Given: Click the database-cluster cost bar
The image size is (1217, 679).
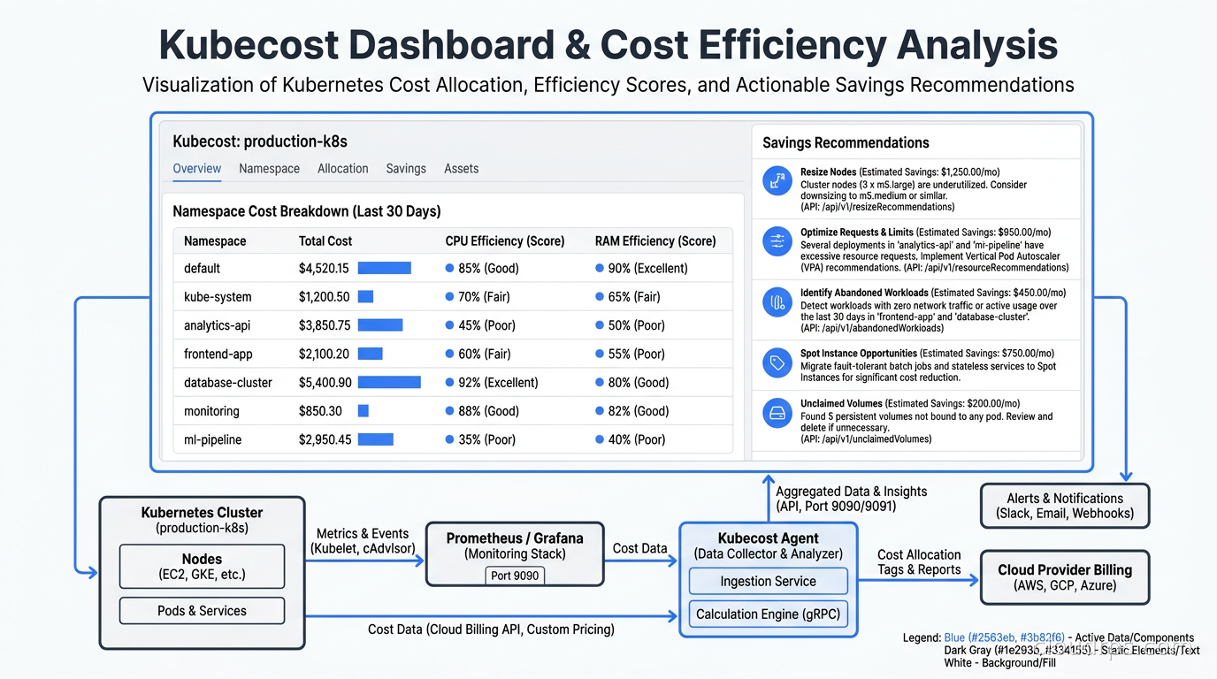Looking at the screenshot, I should tap(389, 383).
